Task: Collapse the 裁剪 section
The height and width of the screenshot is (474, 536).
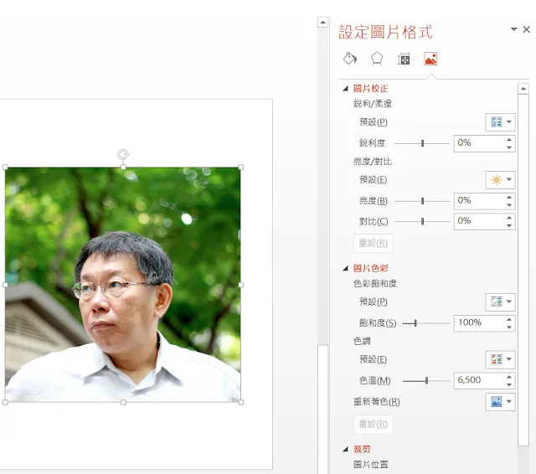Action: click(346, 450)
